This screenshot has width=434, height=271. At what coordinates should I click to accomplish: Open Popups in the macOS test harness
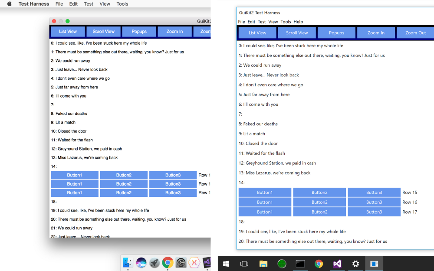139,31
